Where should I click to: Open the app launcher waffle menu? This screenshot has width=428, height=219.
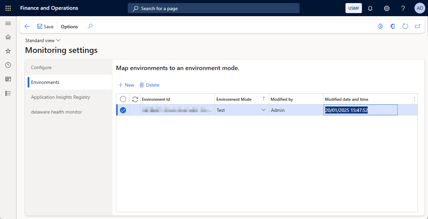(8, 8)
